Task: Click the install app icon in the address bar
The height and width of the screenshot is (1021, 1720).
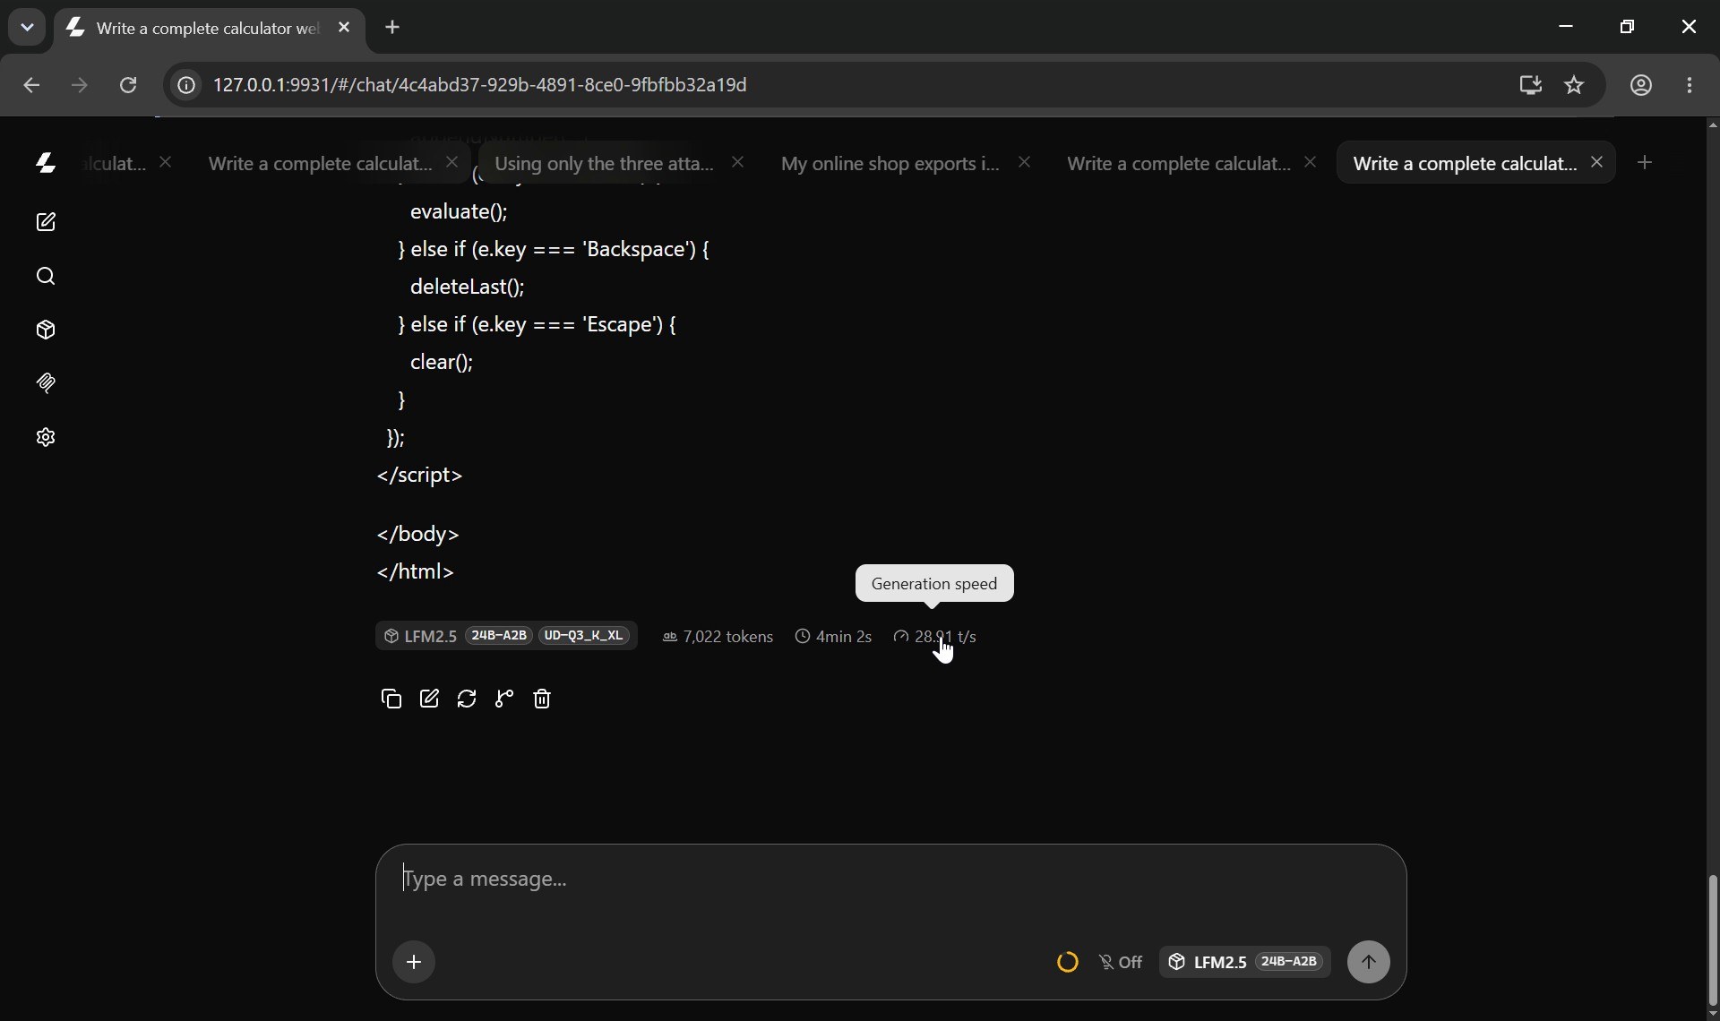Action: tap(1530, 85)
